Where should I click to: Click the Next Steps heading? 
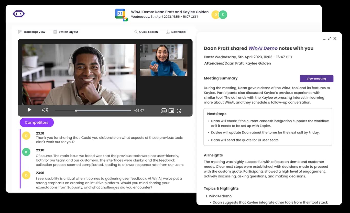217,114
